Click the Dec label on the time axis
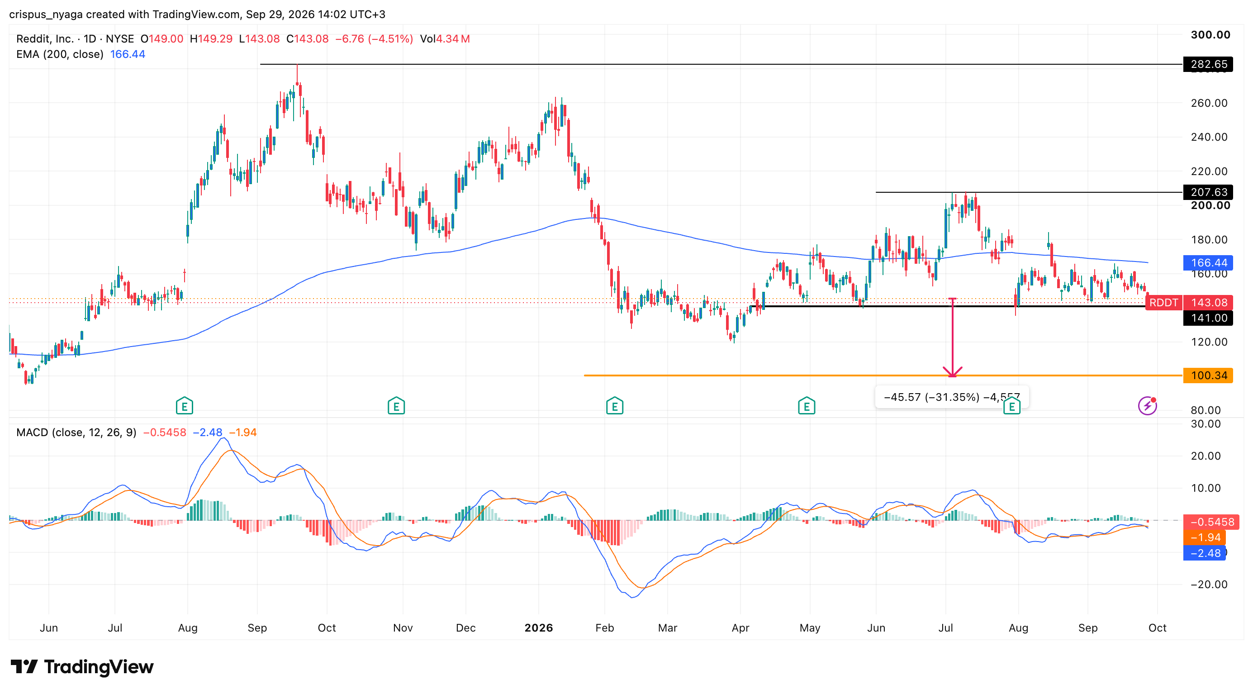The height and width of the screenshot is (694, 1253). pos(465,628)
